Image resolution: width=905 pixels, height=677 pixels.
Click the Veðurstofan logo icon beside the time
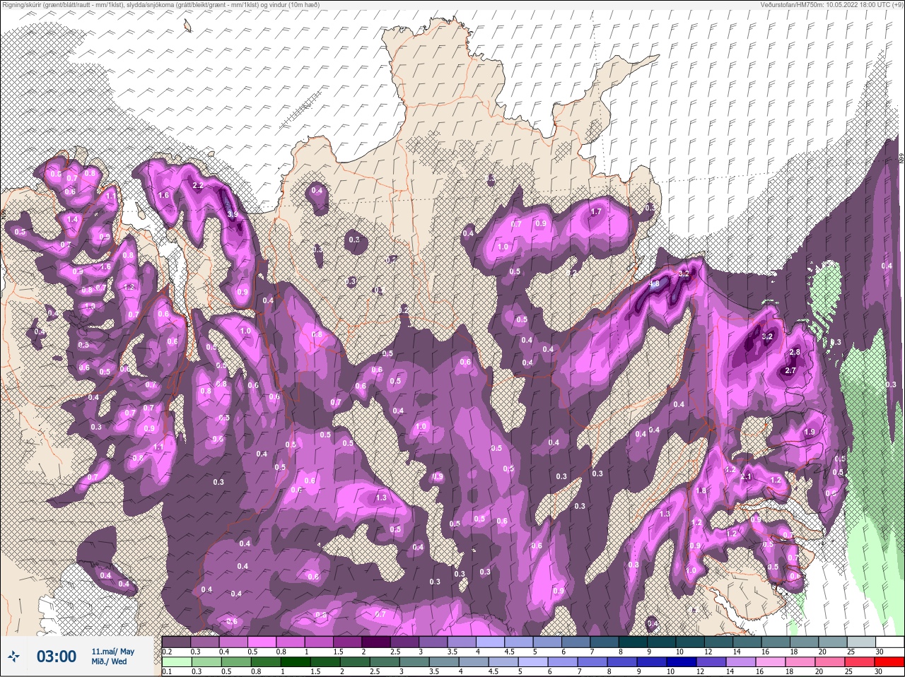pyautogui.click(x=15, y=656)
